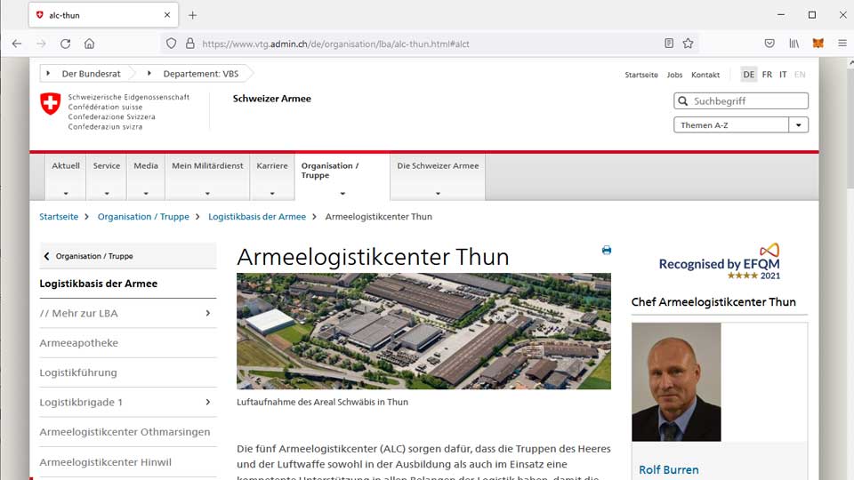Go back to the previous page
This screenshot has height=480, width=854.
17,44
